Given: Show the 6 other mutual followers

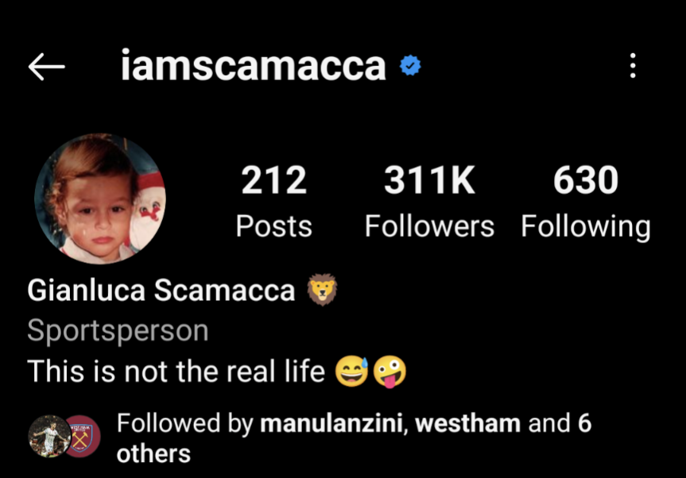Looking at the screenshot, I should (354, 438).
